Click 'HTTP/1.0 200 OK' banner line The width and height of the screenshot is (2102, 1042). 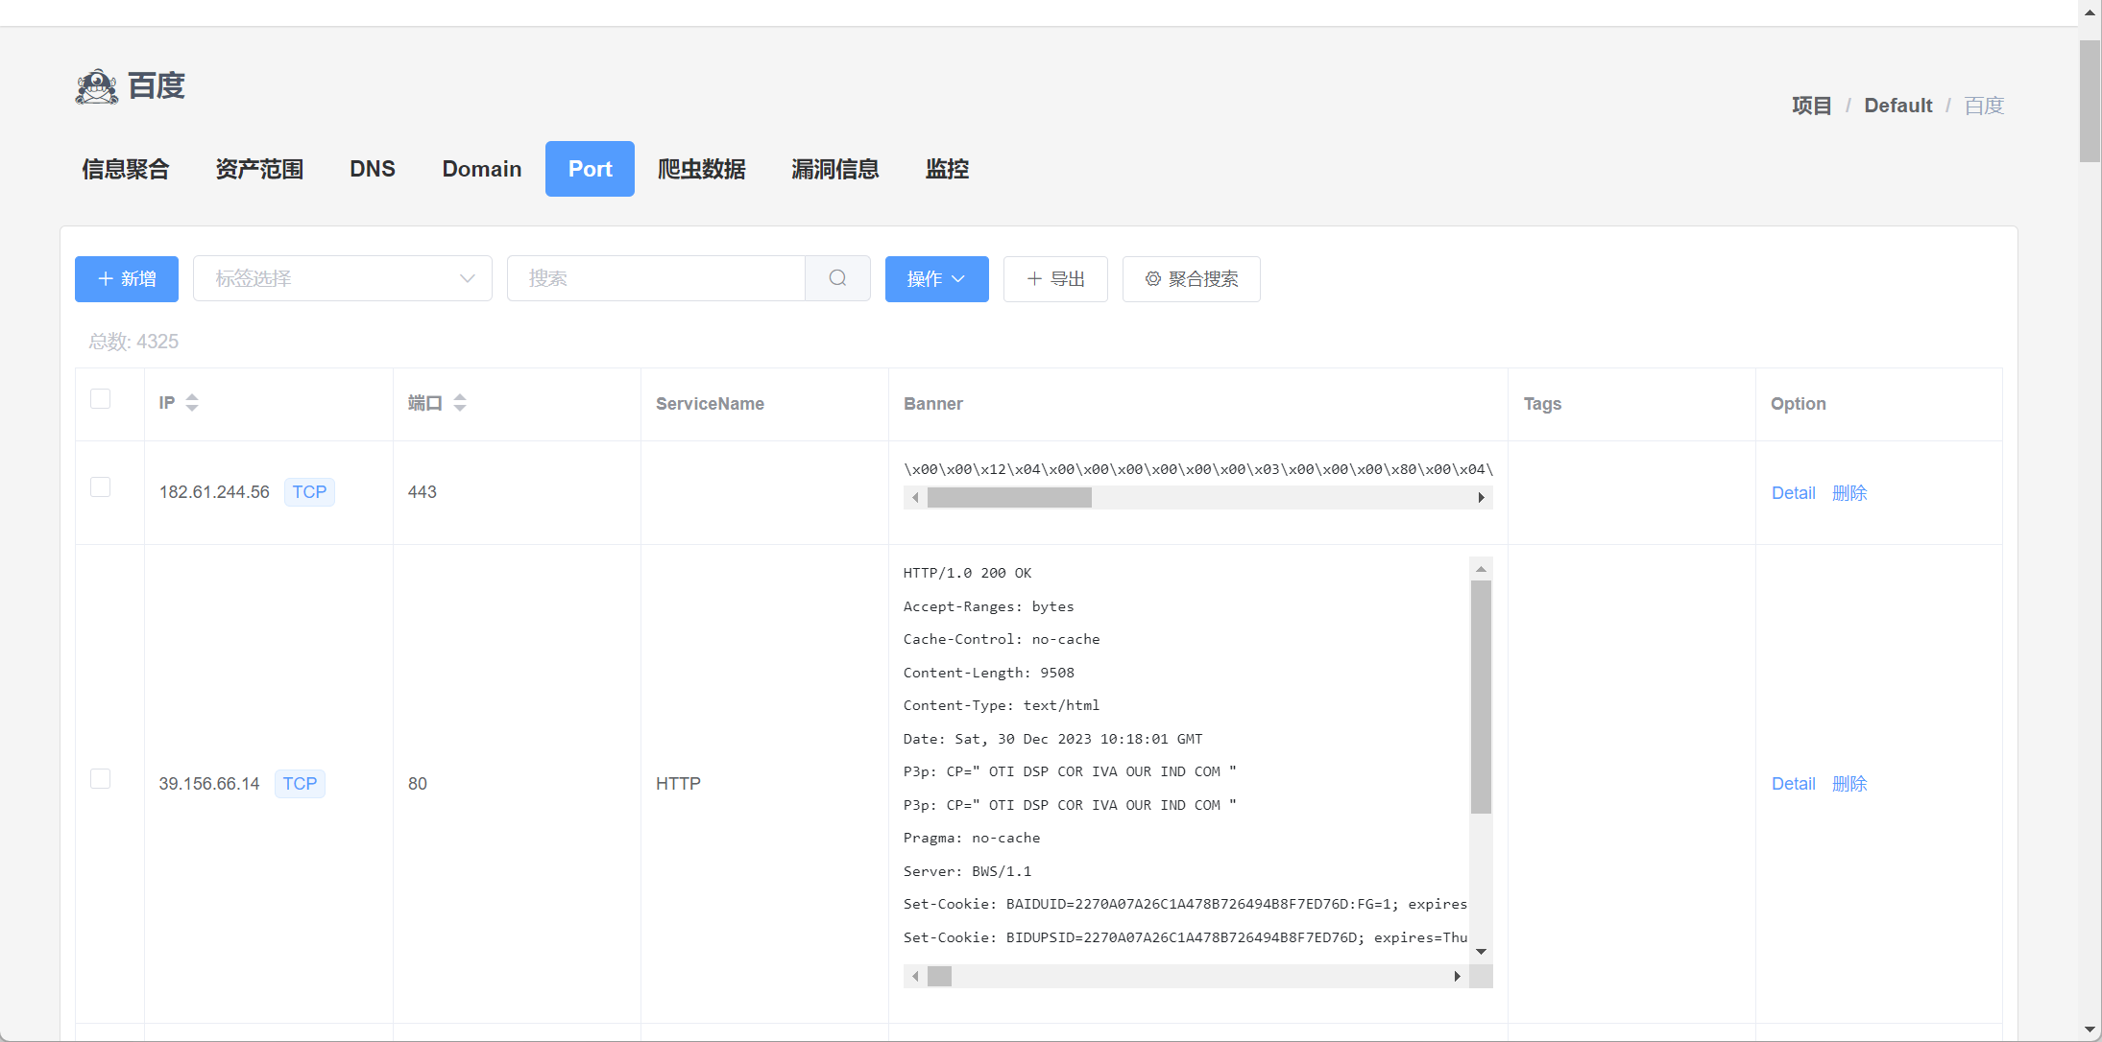tap(967, 573)
